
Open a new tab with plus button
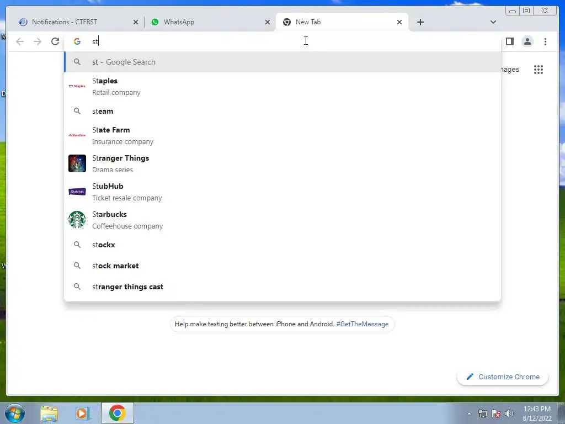[420, 22]
